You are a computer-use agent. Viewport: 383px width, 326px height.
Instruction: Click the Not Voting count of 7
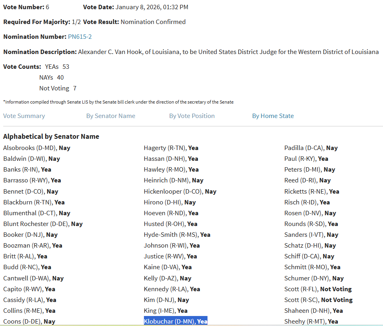click(x=75, y=88)
